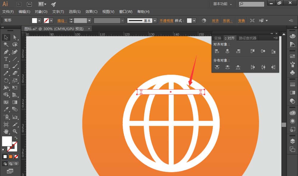Swap the fill and stroke colors

pyautogui.click(x=16, y=137)
